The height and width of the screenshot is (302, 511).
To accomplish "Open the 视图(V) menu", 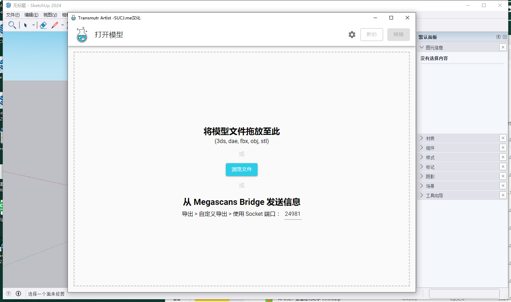I will point(50,15).
